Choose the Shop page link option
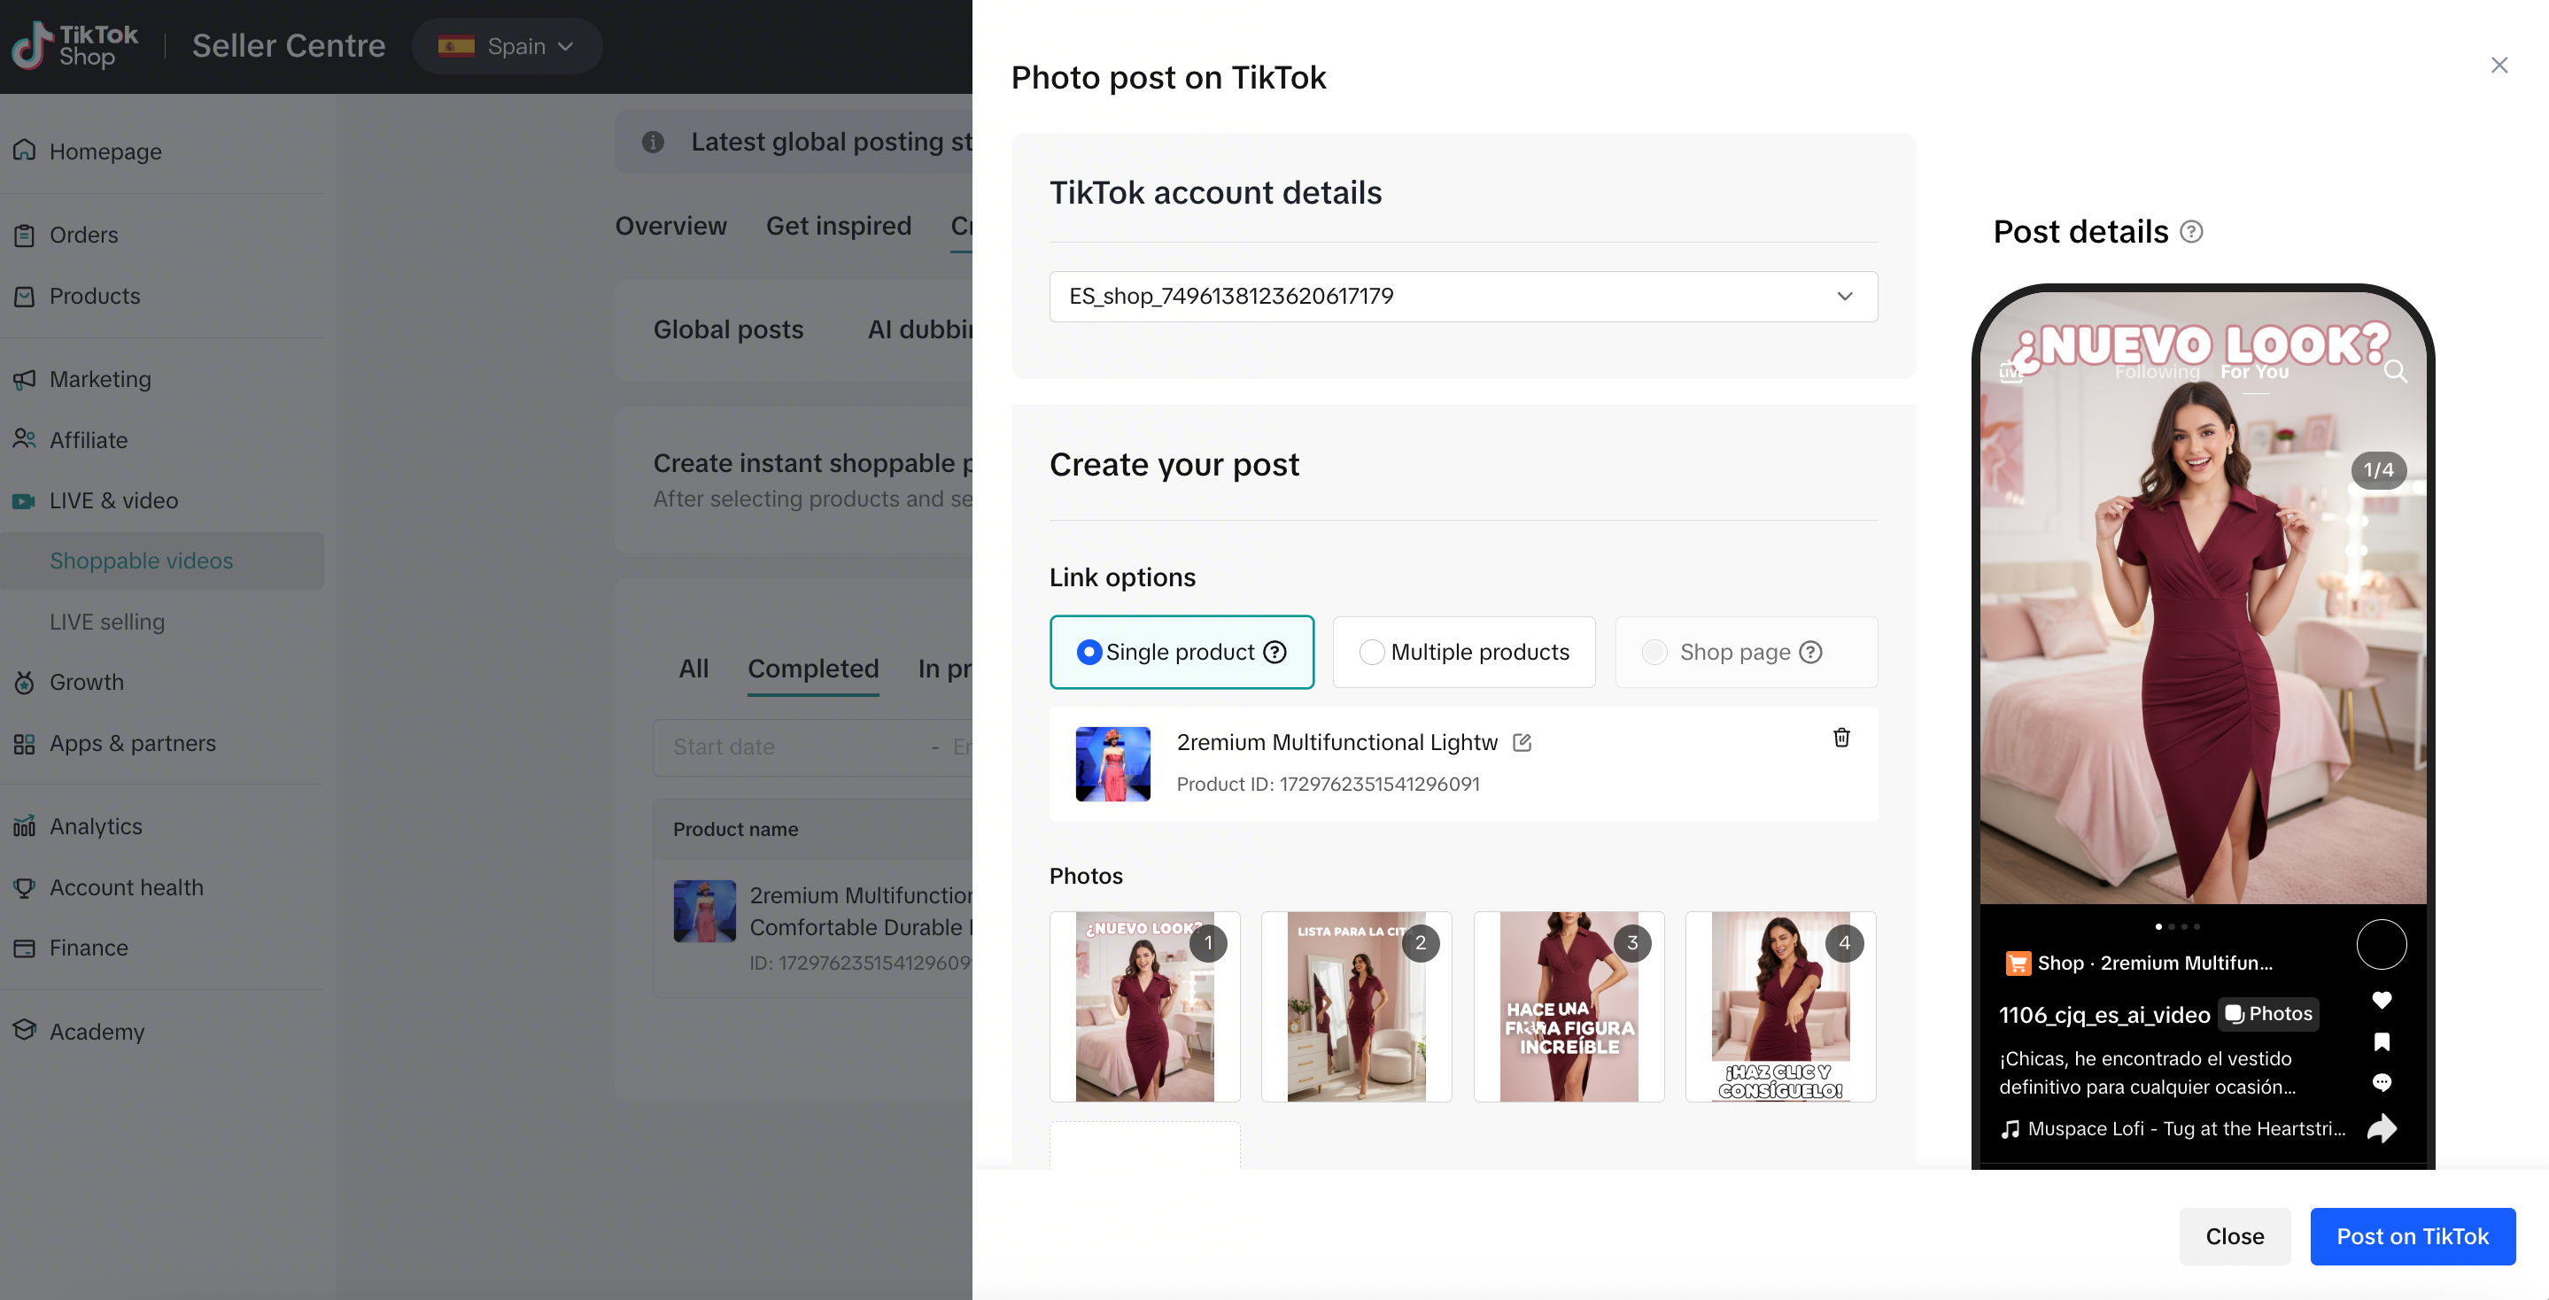This screenshot has width=2549, height=1300. [x=1654, y=652]
